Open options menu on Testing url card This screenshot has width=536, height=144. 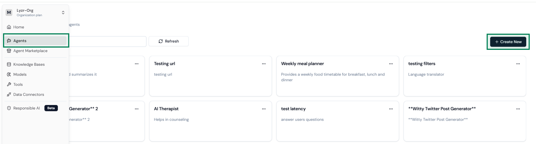point(264,64)
